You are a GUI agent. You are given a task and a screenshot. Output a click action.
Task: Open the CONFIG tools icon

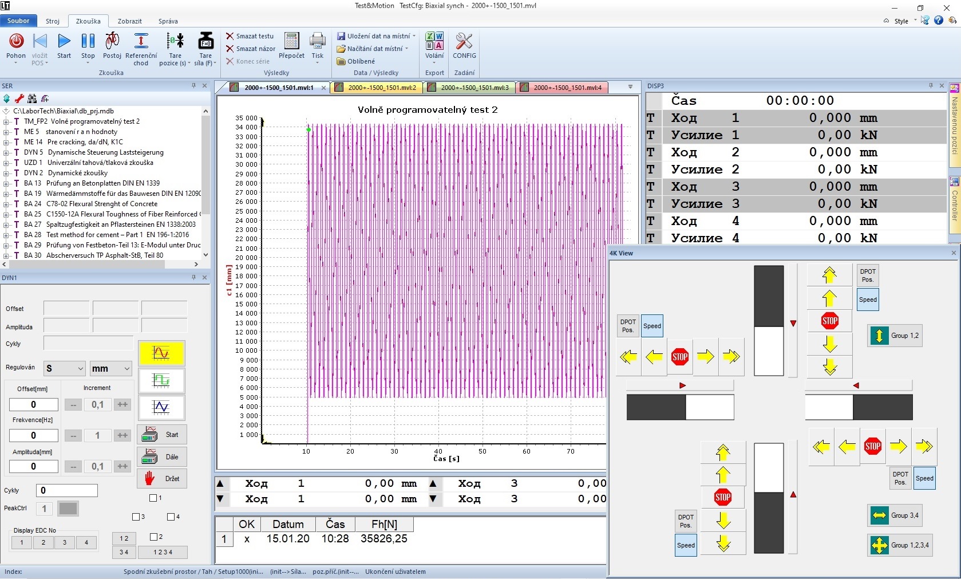point(464,41)
